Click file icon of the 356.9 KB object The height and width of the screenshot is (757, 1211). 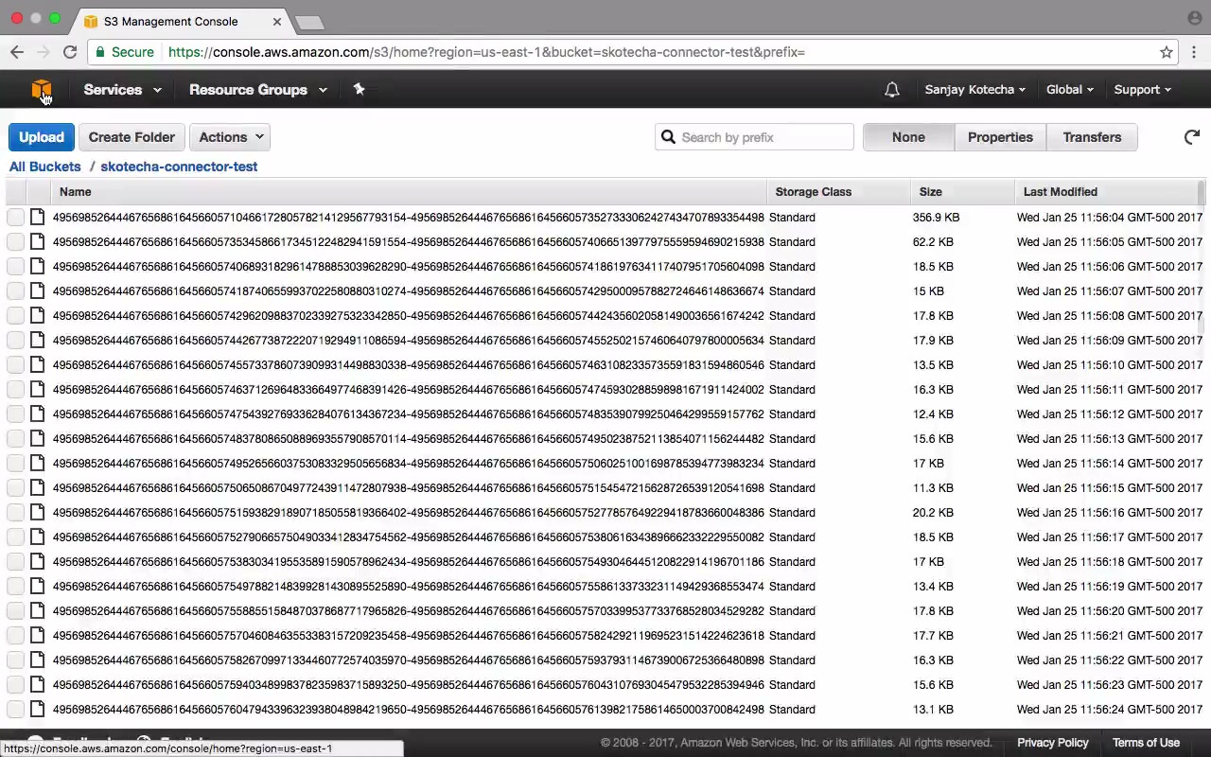(37, 217)
